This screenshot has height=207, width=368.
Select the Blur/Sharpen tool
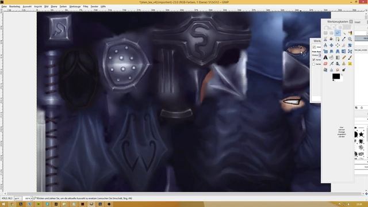[331, 70]
